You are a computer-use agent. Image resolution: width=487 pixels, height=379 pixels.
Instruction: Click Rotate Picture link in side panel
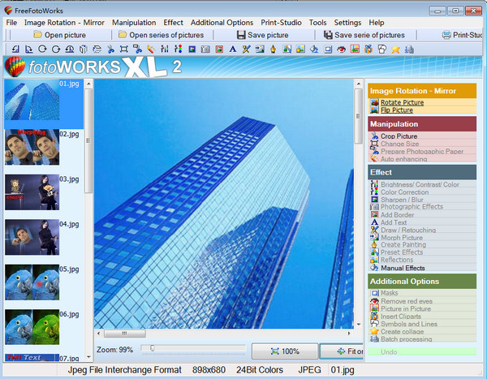(402, 103)
